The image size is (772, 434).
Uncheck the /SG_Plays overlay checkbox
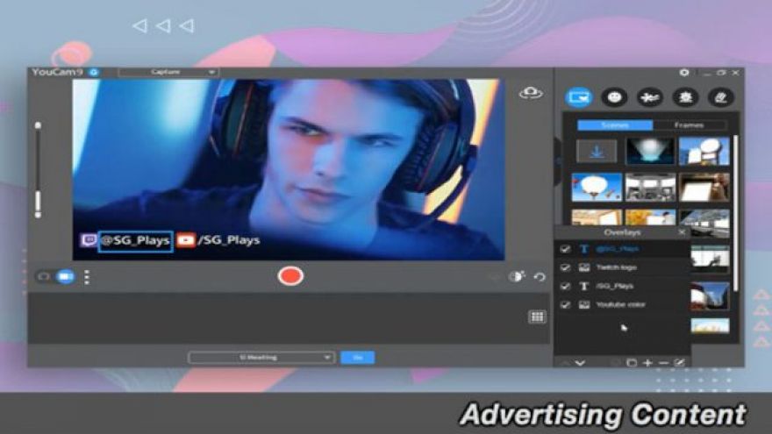coord(565,286)
